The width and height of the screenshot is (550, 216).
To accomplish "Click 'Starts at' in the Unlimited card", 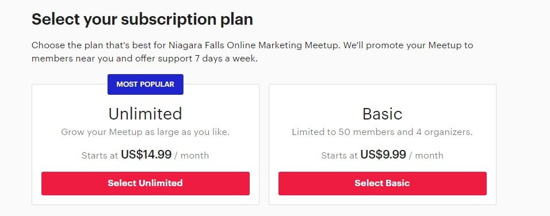I will tap(100, 156).
